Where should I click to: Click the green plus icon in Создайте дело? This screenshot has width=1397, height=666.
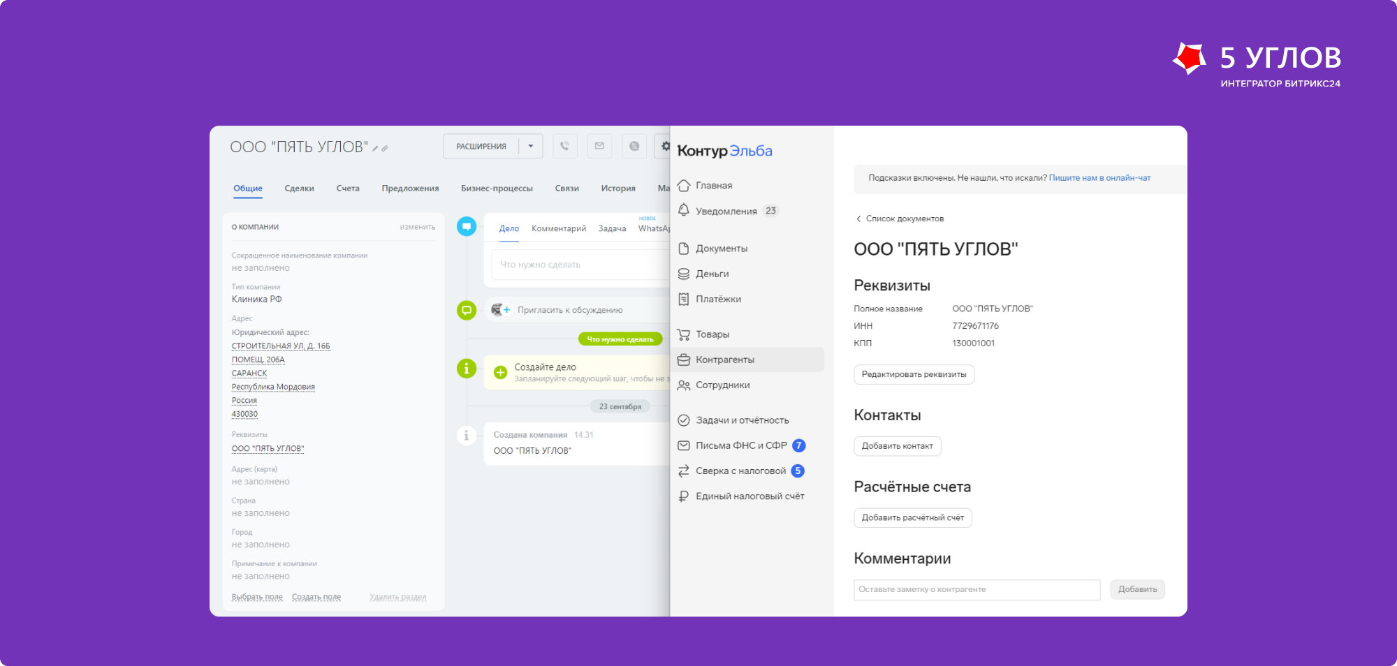coord(501,372)
